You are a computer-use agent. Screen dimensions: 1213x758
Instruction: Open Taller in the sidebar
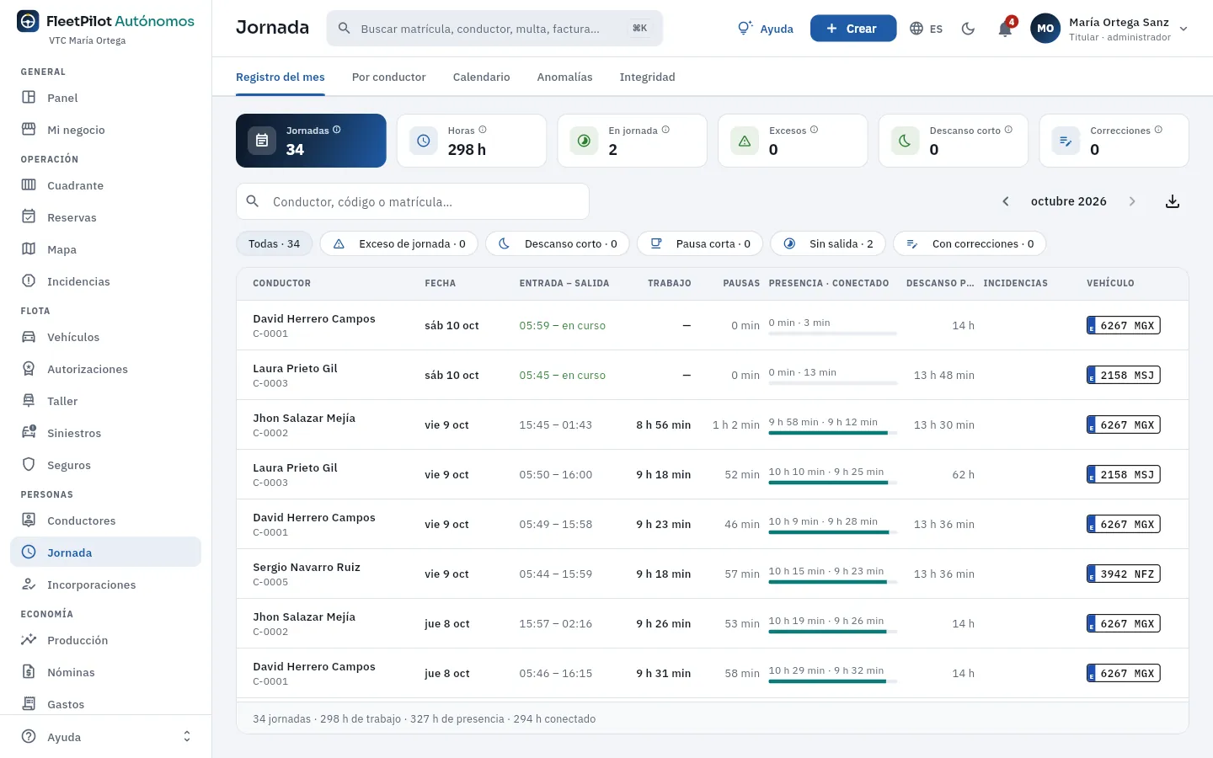point(105,401)
